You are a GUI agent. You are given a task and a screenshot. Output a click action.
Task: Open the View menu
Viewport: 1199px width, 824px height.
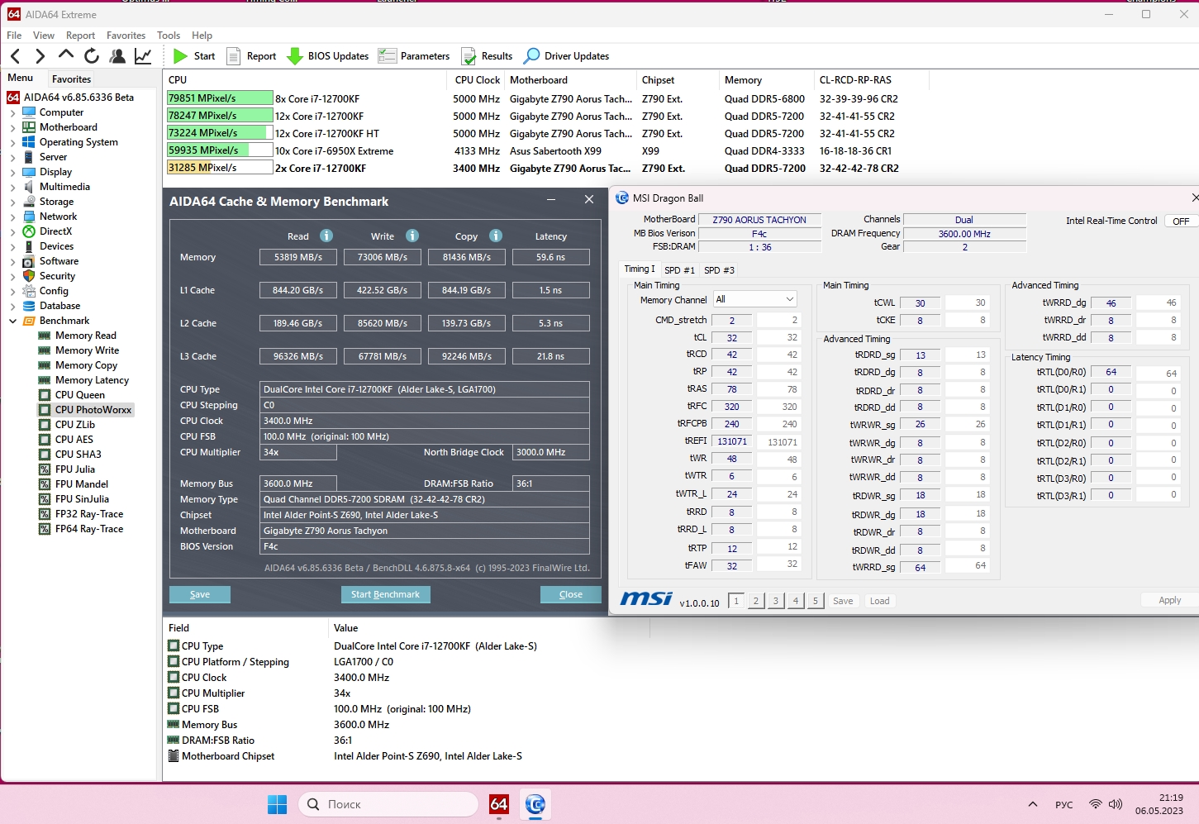click(x=44, y=36)
